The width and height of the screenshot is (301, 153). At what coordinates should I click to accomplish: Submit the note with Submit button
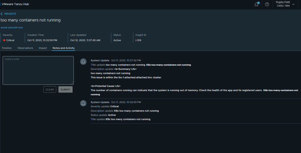point(65,90)
